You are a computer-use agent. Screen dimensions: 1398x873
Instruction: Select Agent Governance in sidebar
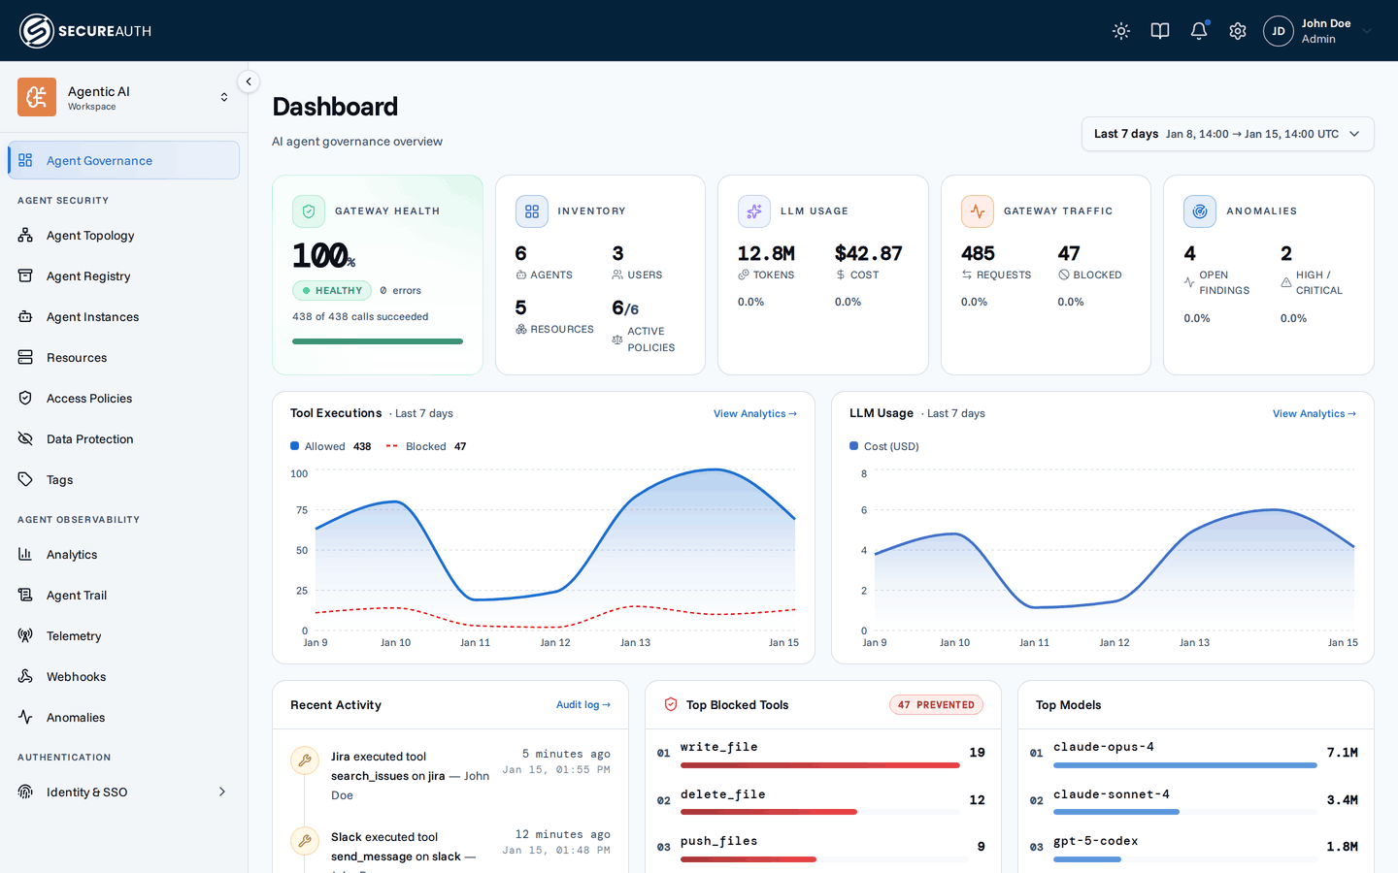(123, 160)
